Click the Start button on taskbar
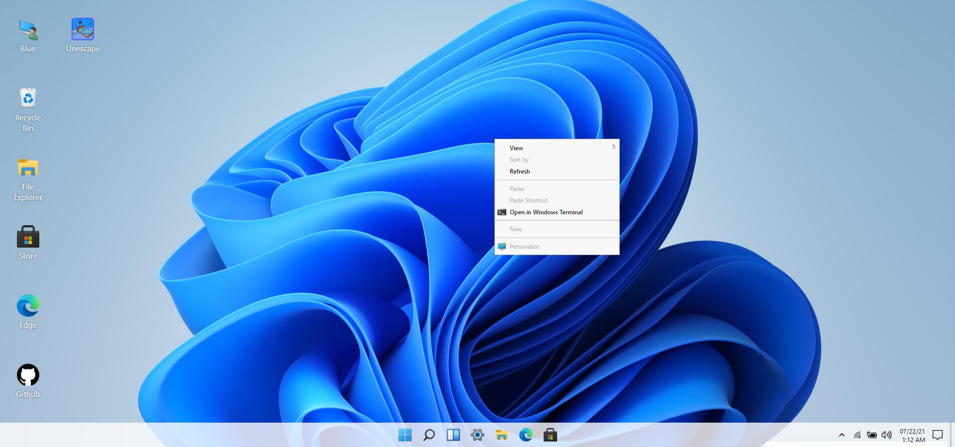This screenshot has height=447, width=955. pyautogui.click(x=405, y=435)
